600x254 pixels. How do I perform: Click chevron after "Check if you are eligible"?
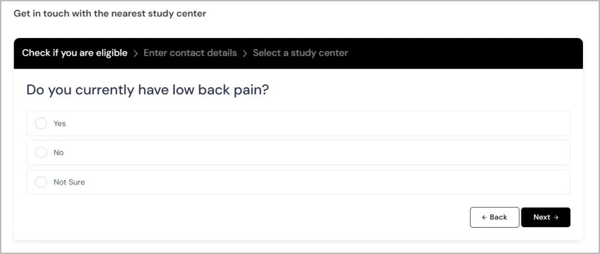point(135,53)
